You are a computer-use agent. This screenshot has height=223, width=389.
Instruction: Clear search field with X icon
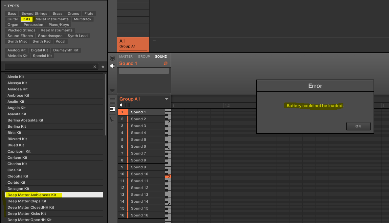95,66
